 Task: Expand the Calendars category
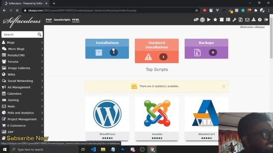point(22,93)
